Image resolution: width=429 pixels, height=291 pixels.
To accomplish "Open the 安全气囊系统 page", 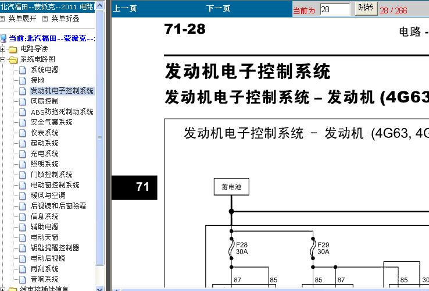I will click(51, 122).
